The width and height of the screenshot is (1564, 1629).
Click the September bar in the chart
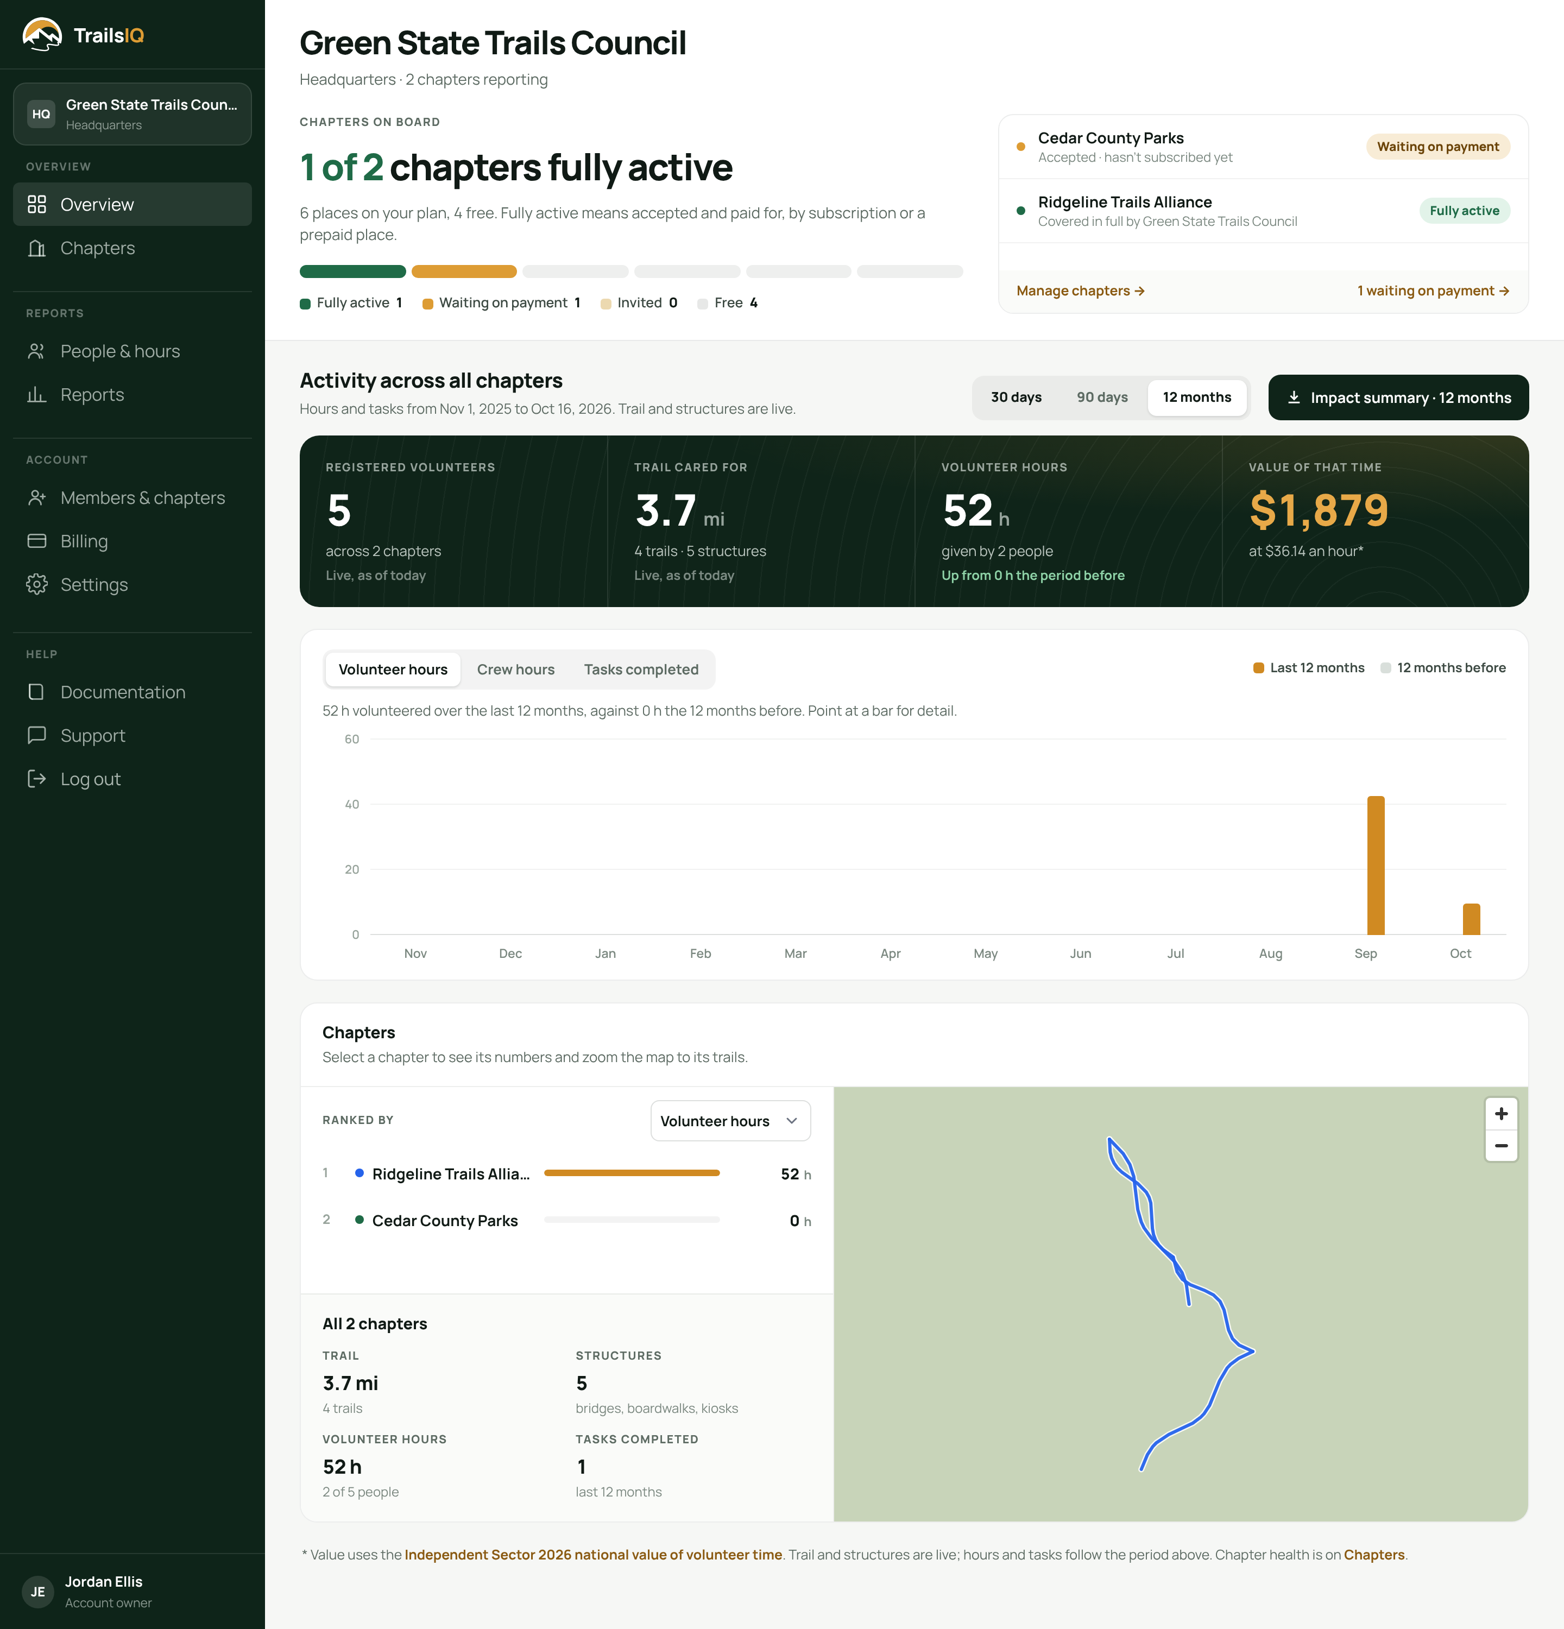[1376, 865]
